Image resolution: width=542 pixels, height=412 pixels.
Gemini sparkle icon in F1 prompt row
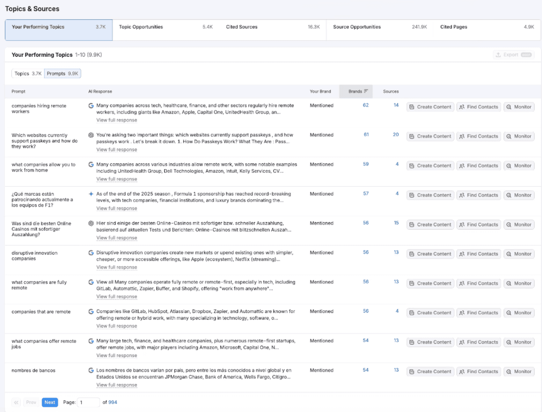click(91, 194)
